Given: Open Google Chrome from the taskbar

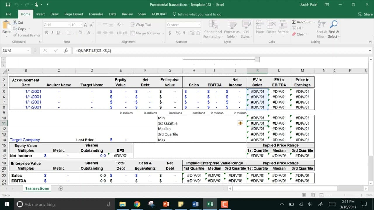Looking at the screenshot, I should 137,204.
